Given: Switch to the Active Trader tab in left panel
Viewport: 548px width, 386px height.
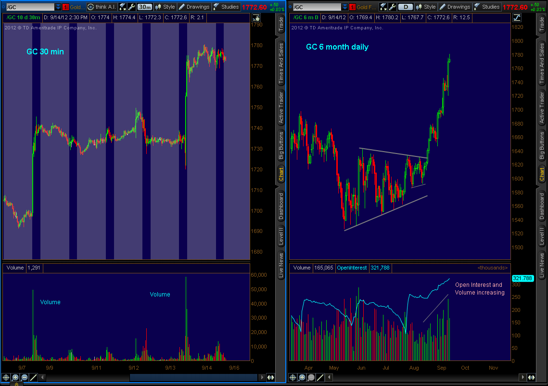Looking at the screenshot, I should pyautogui.click(x=281, y=105).
